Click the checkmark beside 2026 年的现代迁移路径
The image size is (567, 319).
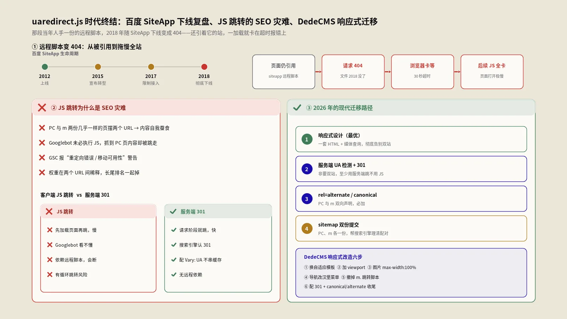tap(297, 108)
